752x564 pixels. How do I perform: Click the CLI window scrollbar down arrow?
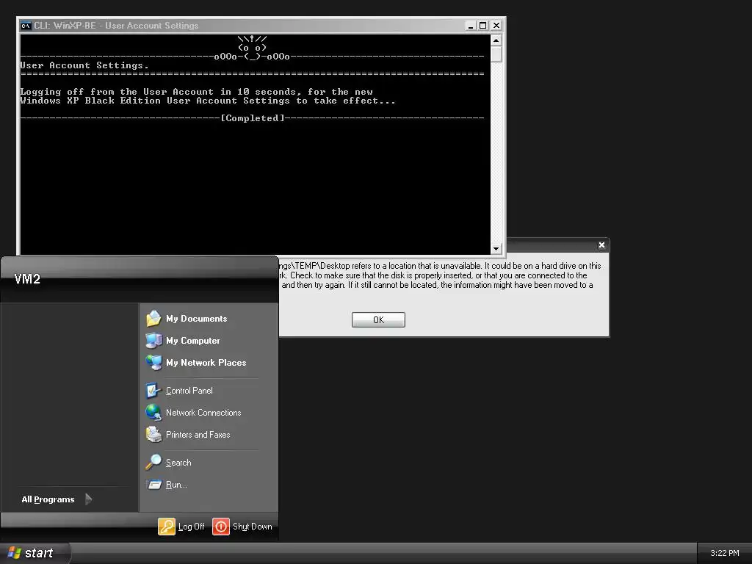[x=496, y=248]
